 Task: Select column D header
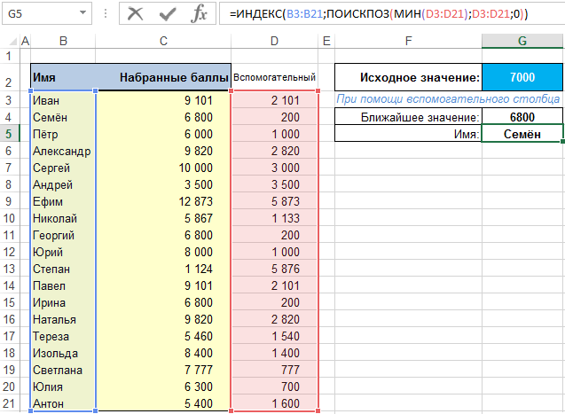(274, 41)
